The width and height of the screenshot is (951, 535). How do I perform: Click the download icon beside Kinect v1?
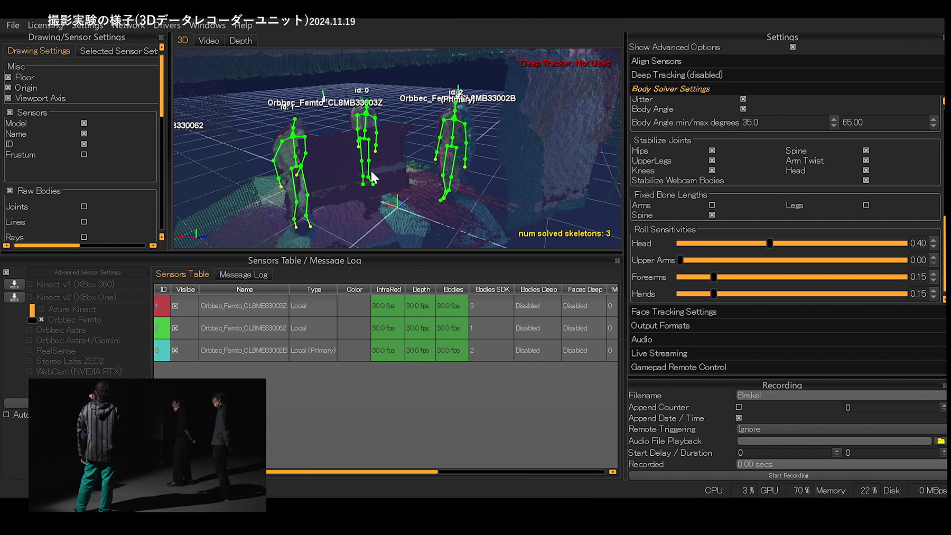[x=14, y=285]
